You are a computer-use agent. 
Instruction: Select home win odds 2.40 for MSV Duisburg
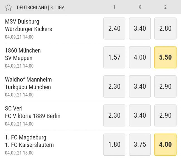click(114, 28)
